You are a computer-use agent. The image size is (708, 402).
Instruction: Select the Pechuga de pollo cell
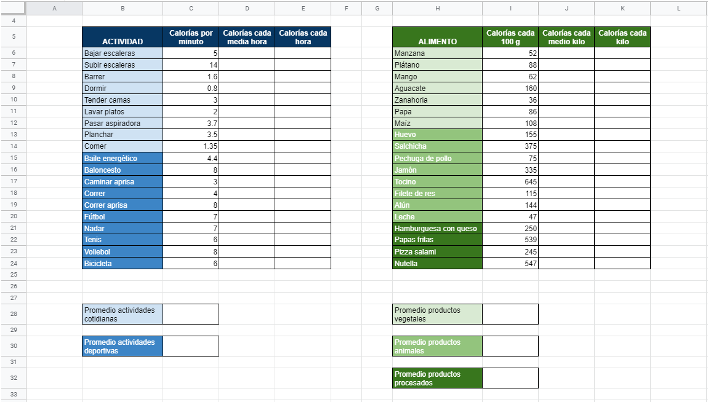pyautogui.click(x=438, y=158)
